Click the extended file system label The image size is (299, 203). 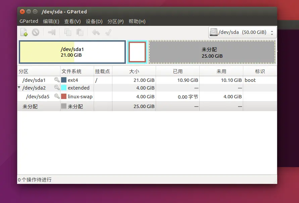tap(79, 88)
